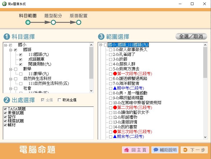Click red circle icon of 第二次段考
Viewport: 211px width, 159px height.
[115, 108]
